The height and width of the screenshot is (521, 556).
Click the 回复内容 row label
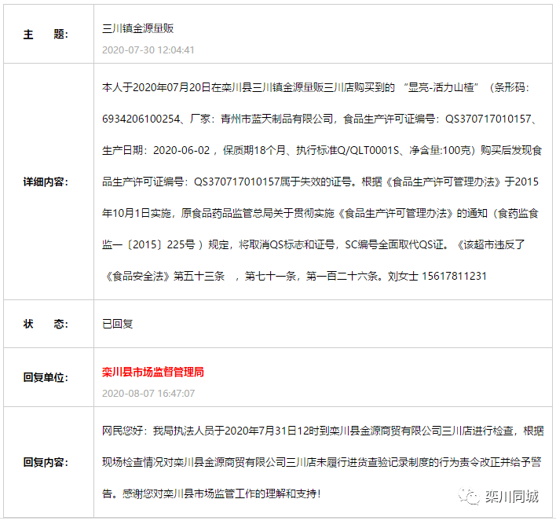(x=46, y=461)
